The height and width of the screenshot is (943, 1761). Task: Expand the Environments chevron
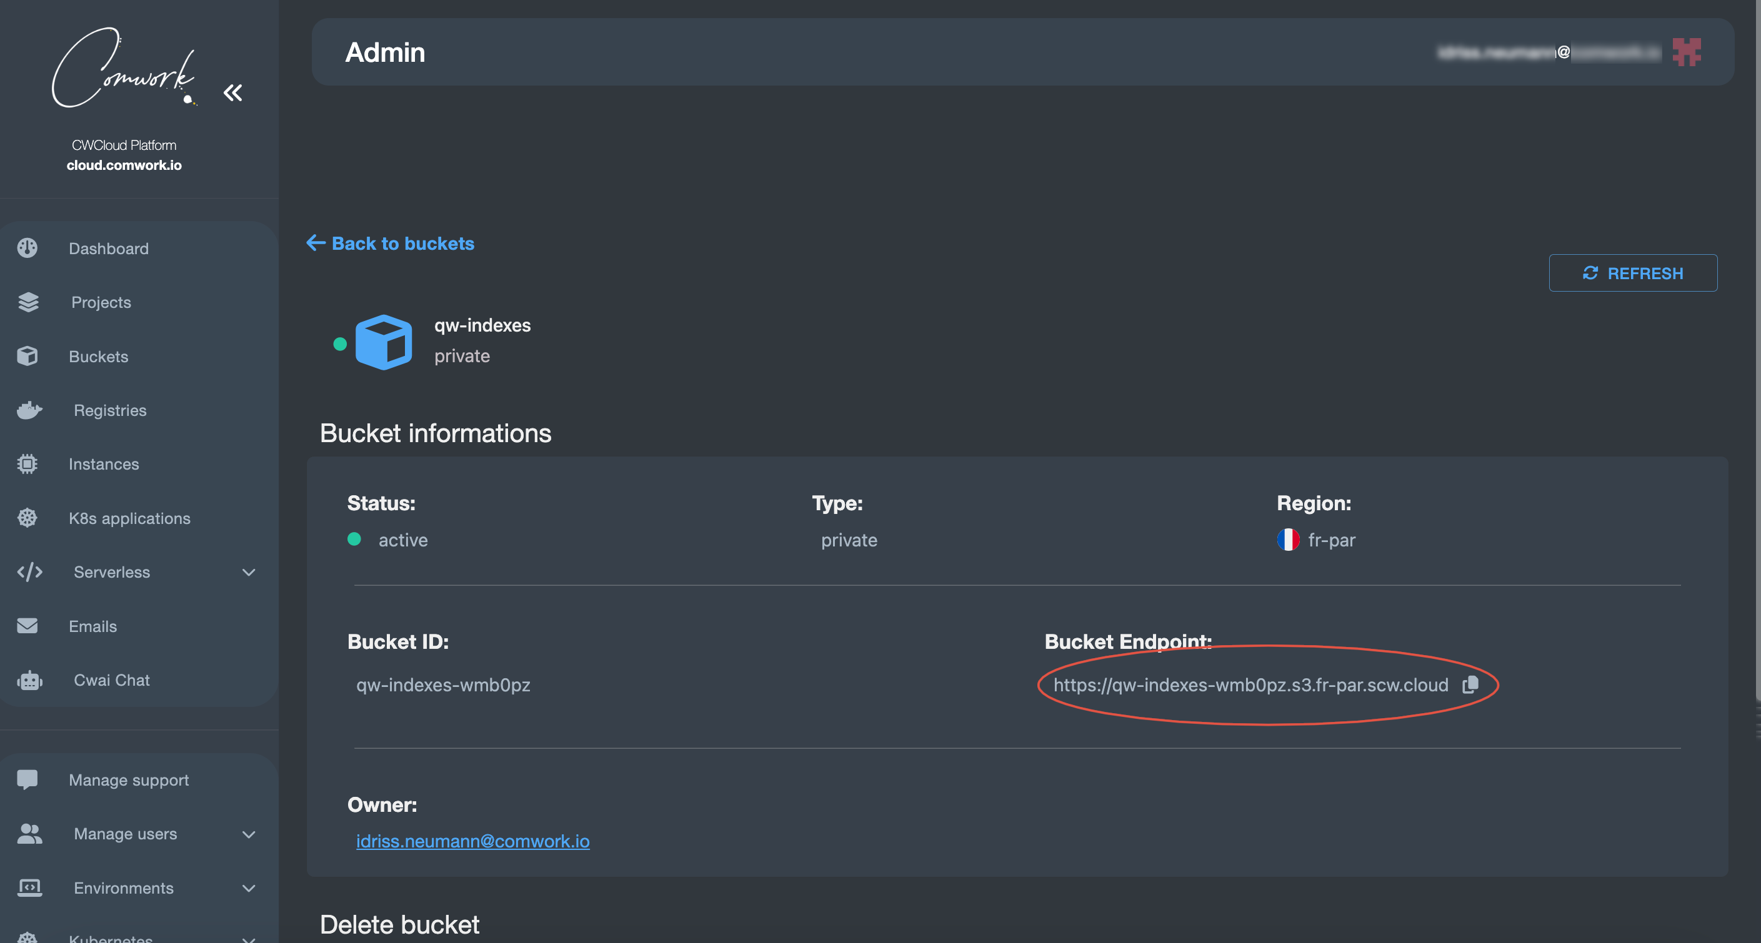(x=249, y=888)
